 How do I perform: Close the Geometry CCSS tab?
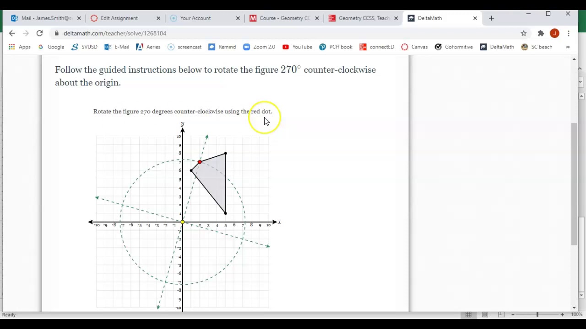point(396,18)
